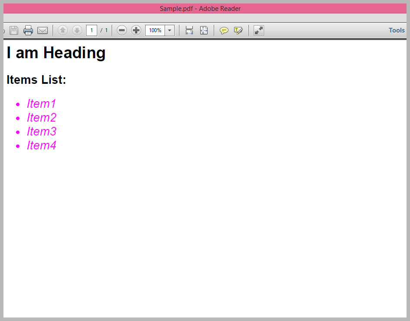
Task: Print the document with the printer icon
Action: click(28, 30)
